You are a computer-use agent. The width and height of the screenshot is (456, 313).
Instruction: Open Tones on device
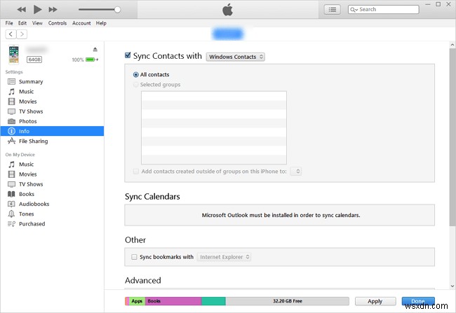52,214
